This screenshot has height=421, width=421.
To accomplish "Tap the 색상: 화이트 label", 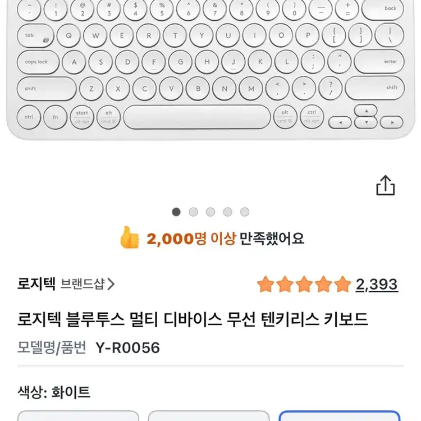I will click(x=54, y=392).
